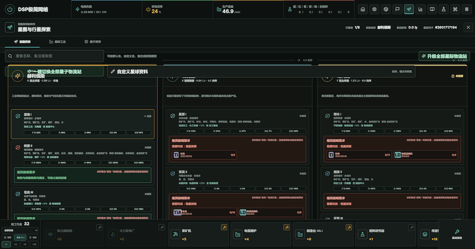The width and height of the screenshot is (475, 249).
Task: Click the seed value #2601717194
Action: pos(446,28)
